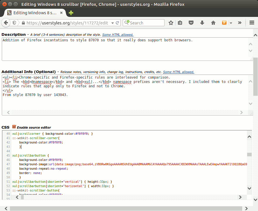Viewport: 258px width, 211px height.
Task: Click Additional Info horizontal scroll left arrow
Action: tap(8, 112)
